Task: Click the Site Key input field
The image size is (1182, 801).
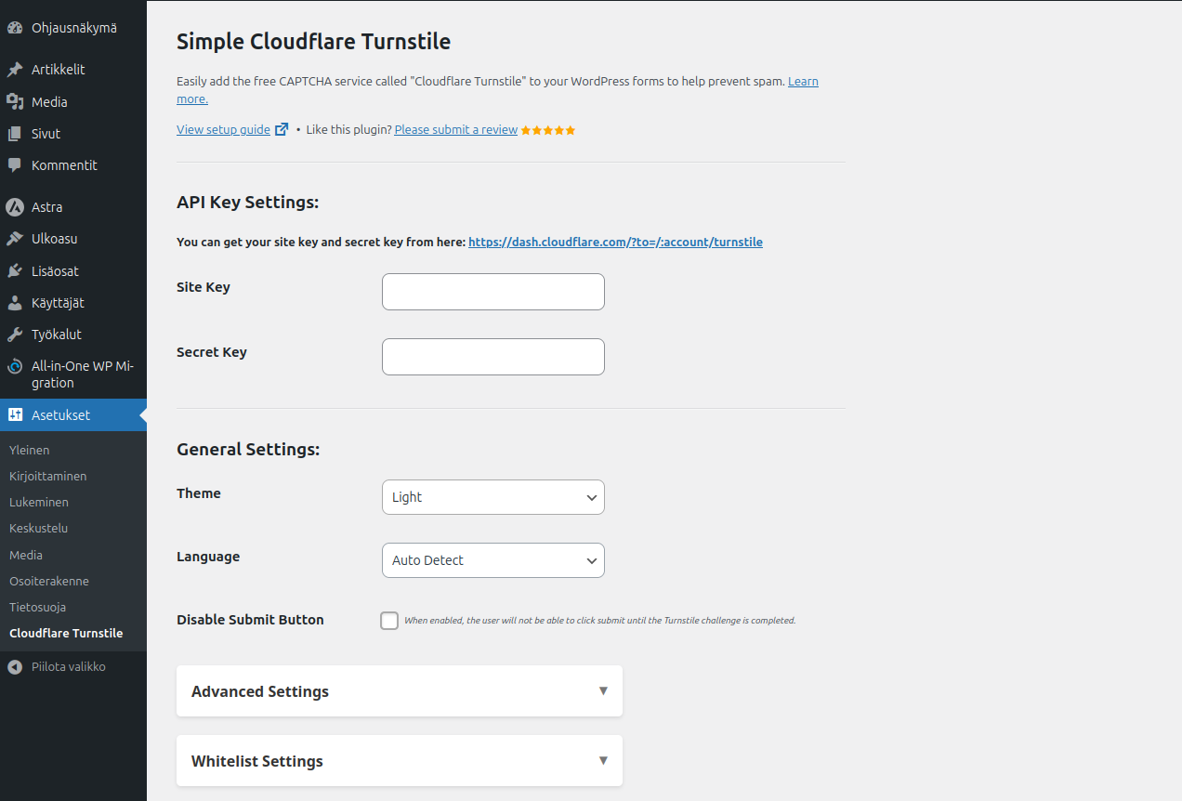Action: pyautogui.click(x=493, y=292)
